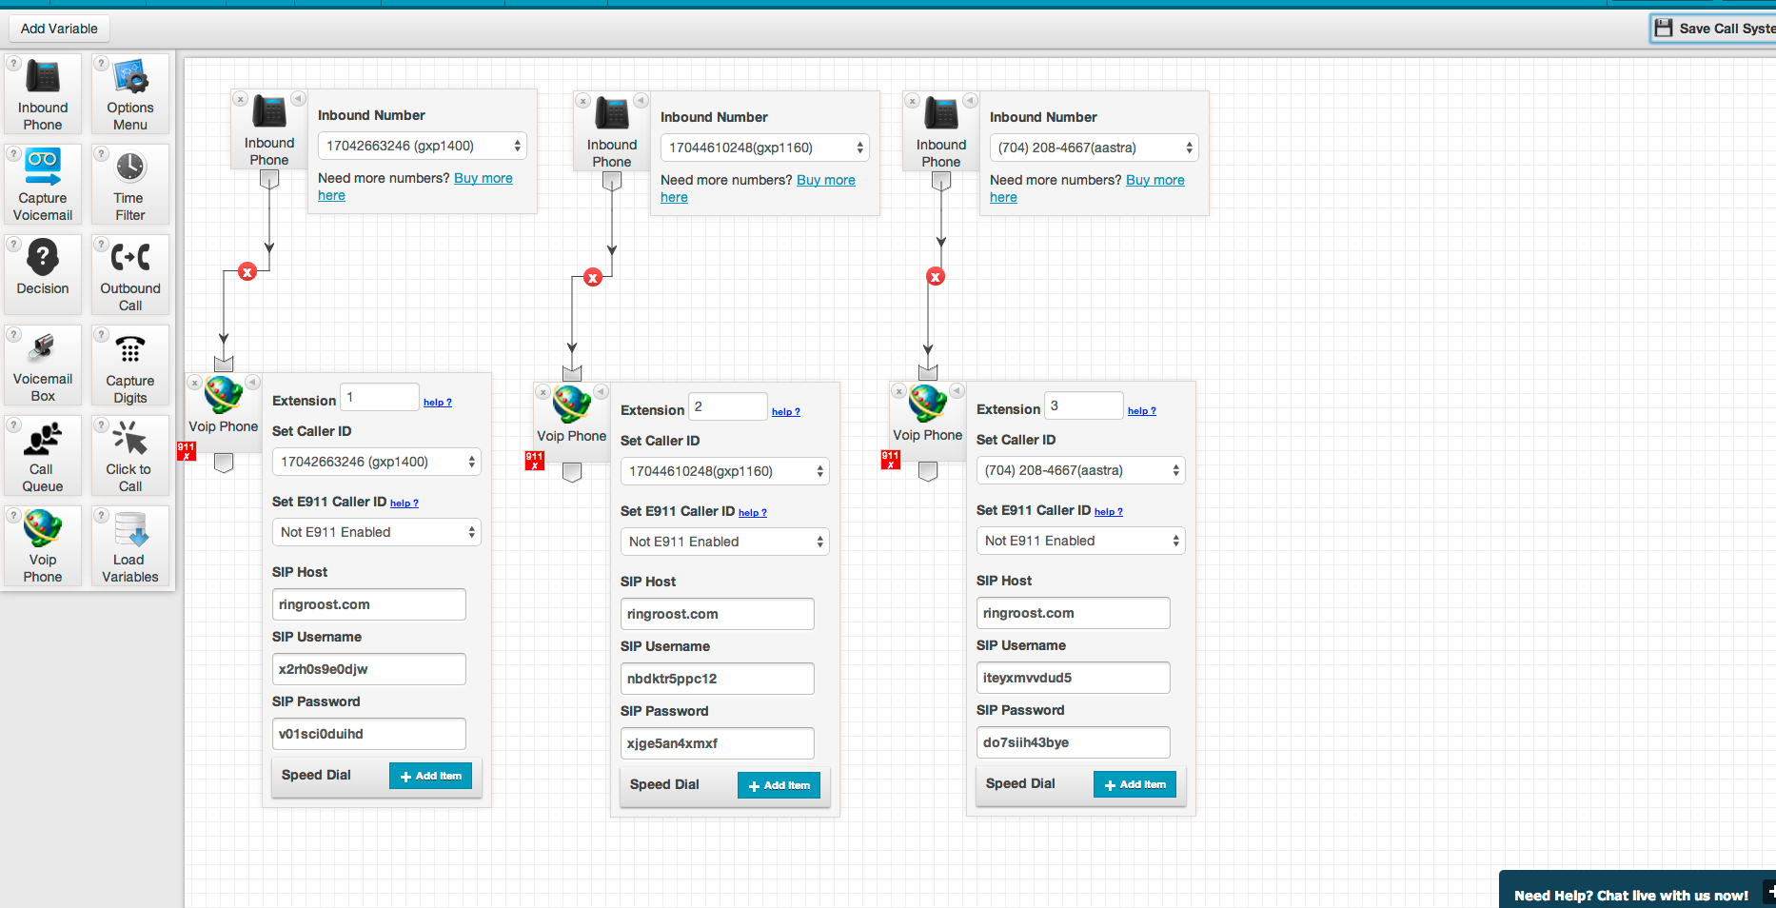The width and height of the screenshot is (1776, 908).
Task: Close the aastra Inbound Phone node
Action: (912, 101)
